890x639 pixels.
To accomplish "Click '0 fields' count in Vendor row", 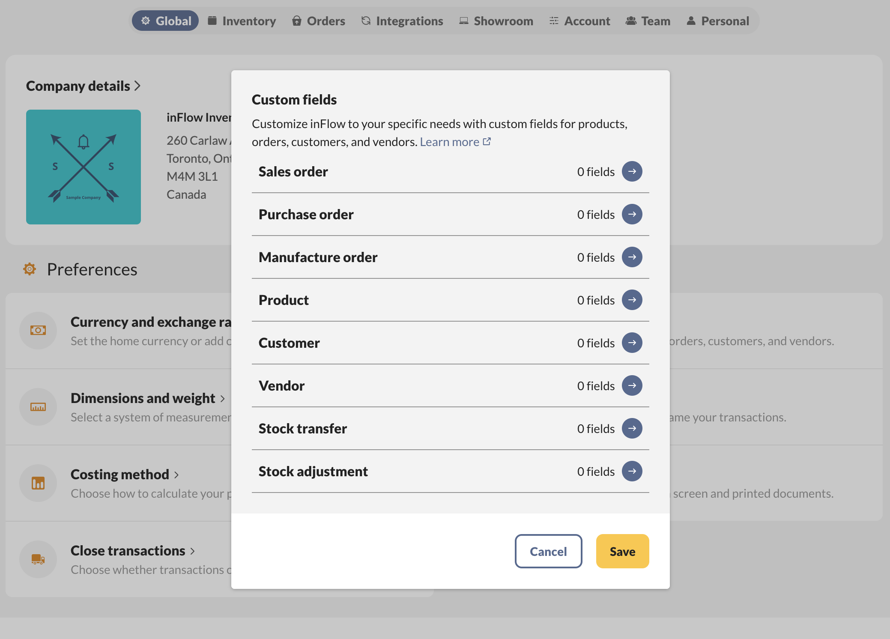I will 596,386.
